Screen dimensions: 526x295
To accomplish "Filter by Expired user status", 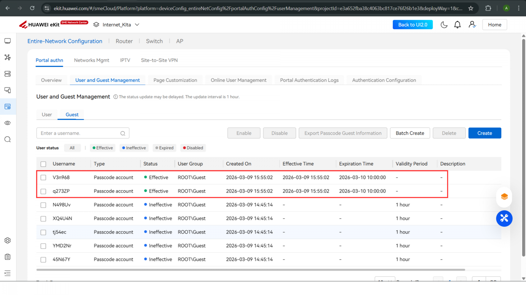I will click(x=164, y=148).
